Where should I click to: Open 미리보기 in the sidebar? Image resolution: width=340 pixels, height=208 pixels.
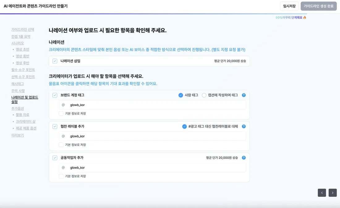coord(18,135)
